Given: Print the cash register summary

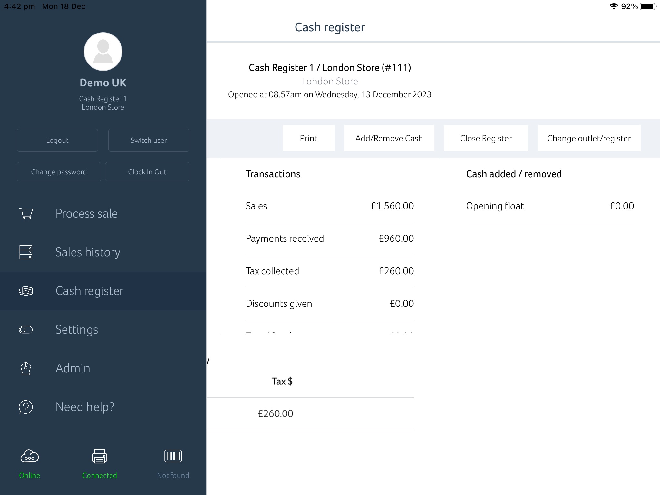Looking at the screenshot, I should coord(309,138).
